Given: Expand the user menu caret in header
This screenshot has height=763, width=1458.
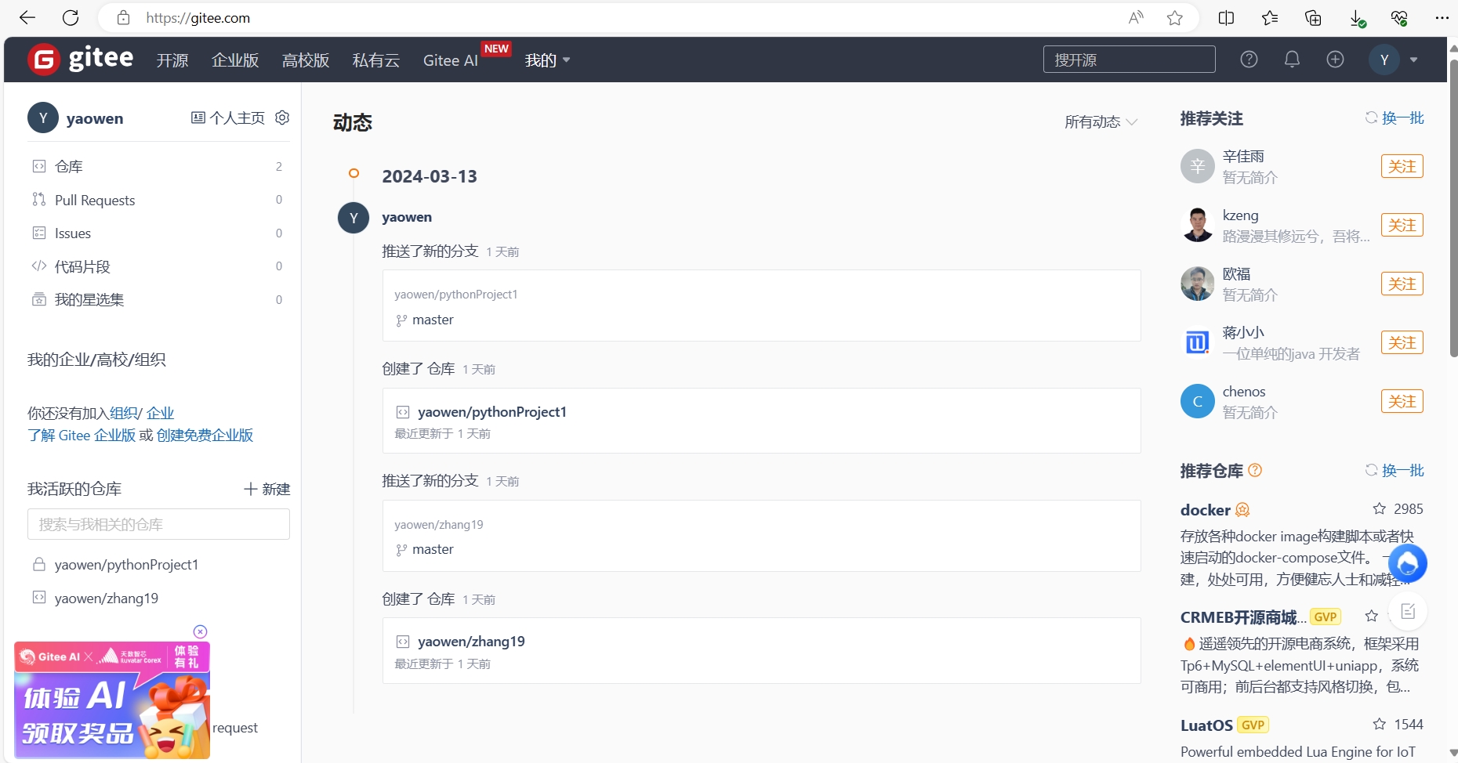Looking at the screenshot, I should (x=1414, y=60).
